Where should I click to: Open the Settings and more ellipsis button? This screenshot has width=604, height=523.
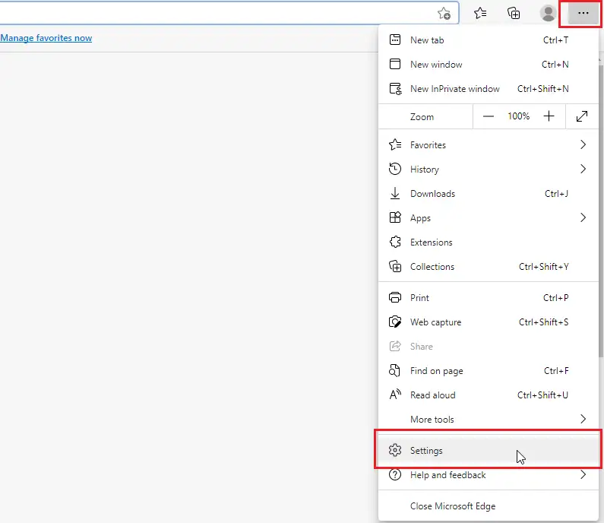583,13
